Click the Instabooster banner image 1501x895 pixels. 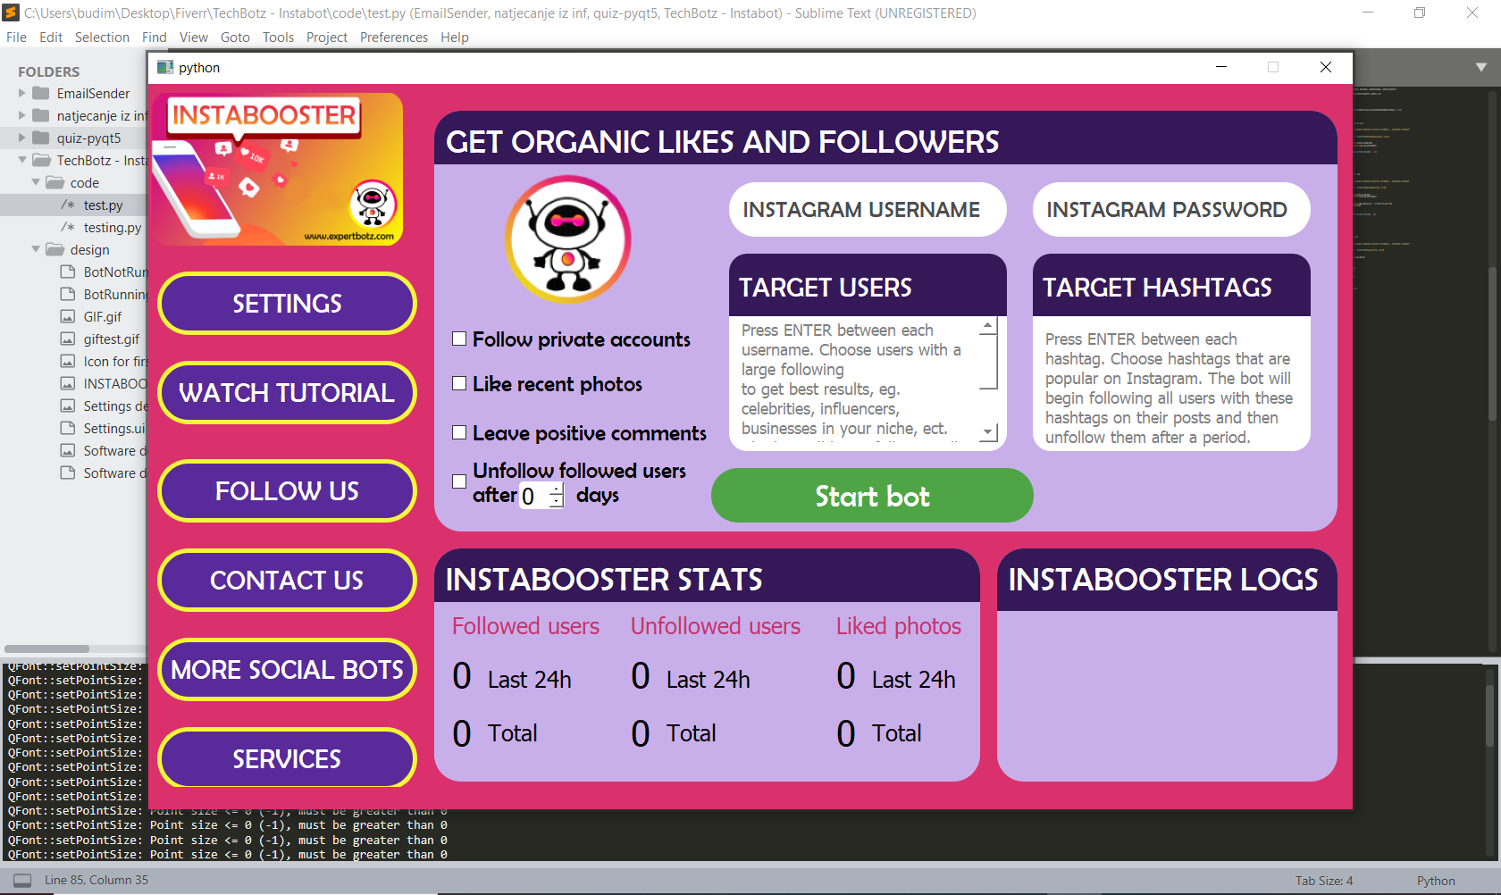click(277, 170)
